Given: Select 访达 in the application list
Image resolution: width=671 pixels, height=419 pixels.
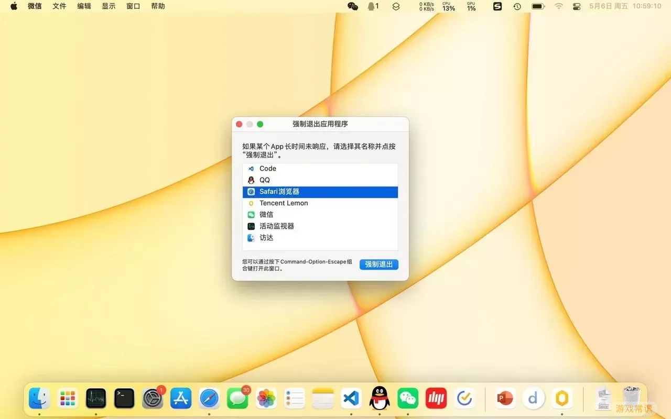Looking at the screenshot, I should 320,238.
